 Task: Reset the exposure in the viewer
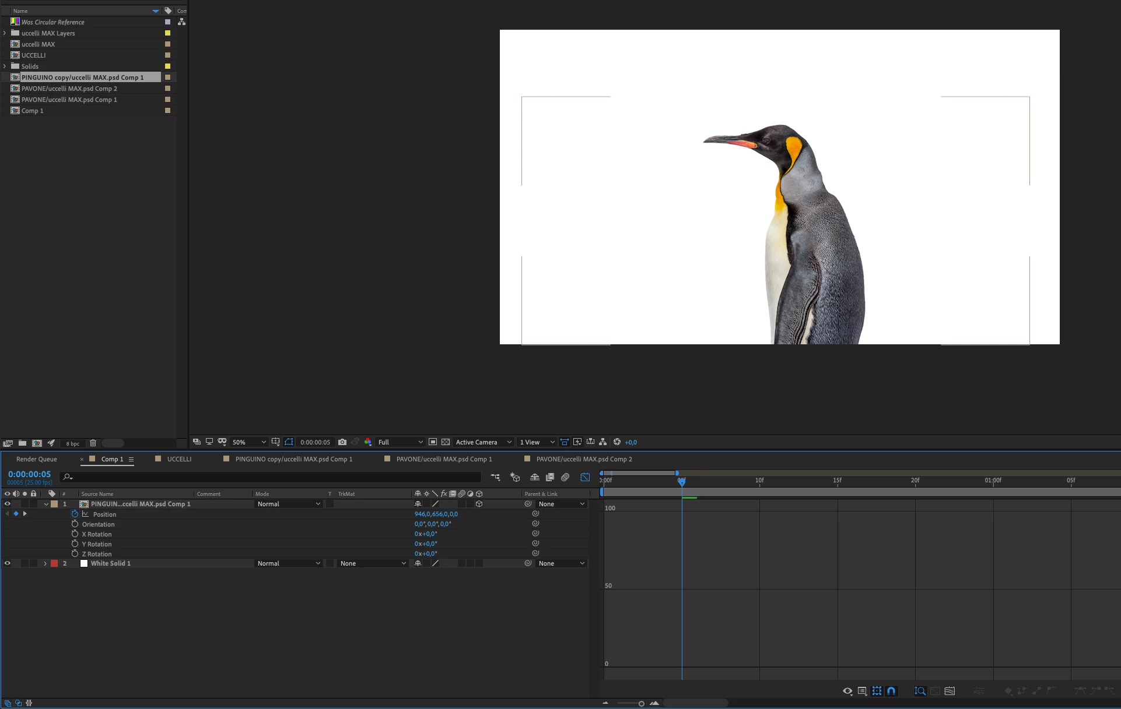point(617,442)
